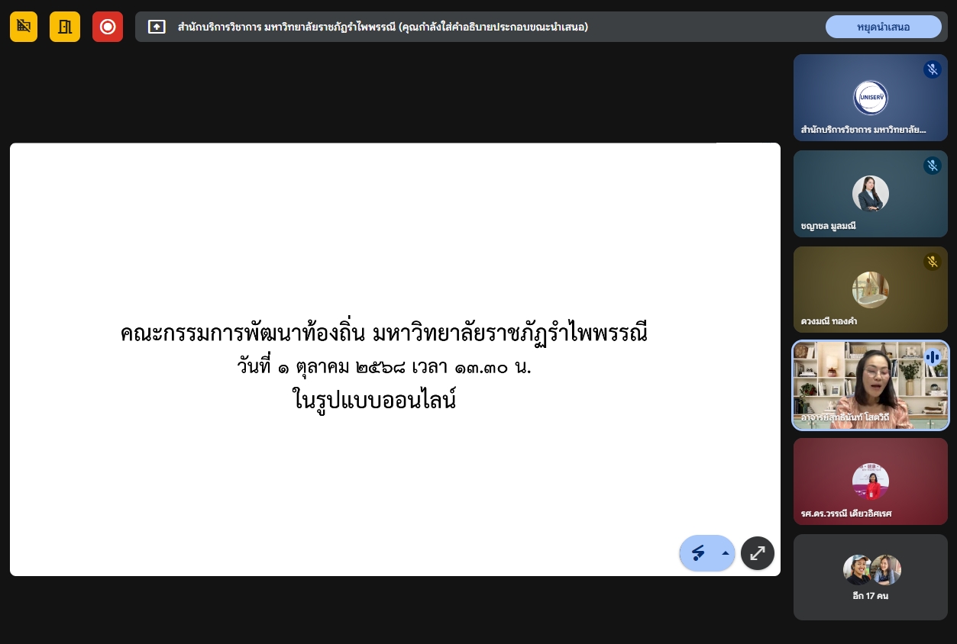Click the screen-share icon in presentation bar
Viewport: 957px width, 644px height.
click(157, 27)
